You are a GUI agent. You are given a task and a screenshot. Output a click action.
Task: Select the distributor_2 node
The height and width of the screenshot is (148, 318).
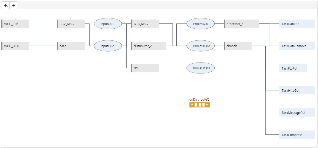click(149, 46)
